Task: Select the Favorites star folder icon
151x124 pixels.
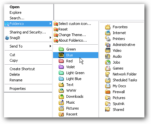Action: click(x=108, y=27)
